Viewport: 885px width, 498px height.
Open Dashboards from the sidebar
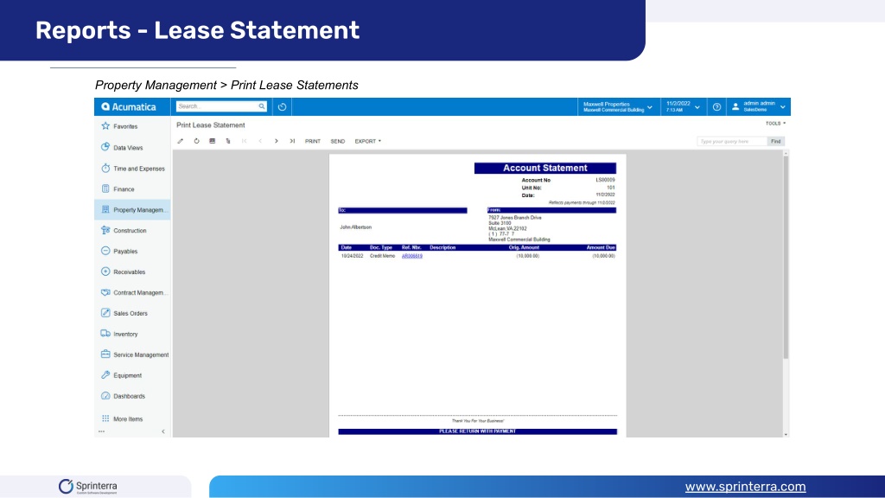tap(129, 396)
